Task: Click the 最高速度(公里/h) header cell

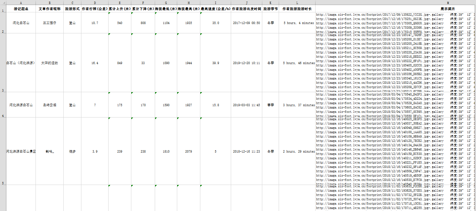Action: pyautogui.click(x=216, y=9)
